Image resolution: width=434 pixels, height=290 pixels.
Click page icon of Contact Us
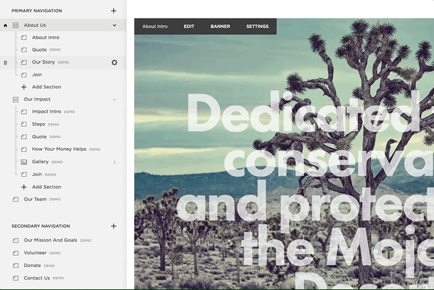(x=16, y=278)
